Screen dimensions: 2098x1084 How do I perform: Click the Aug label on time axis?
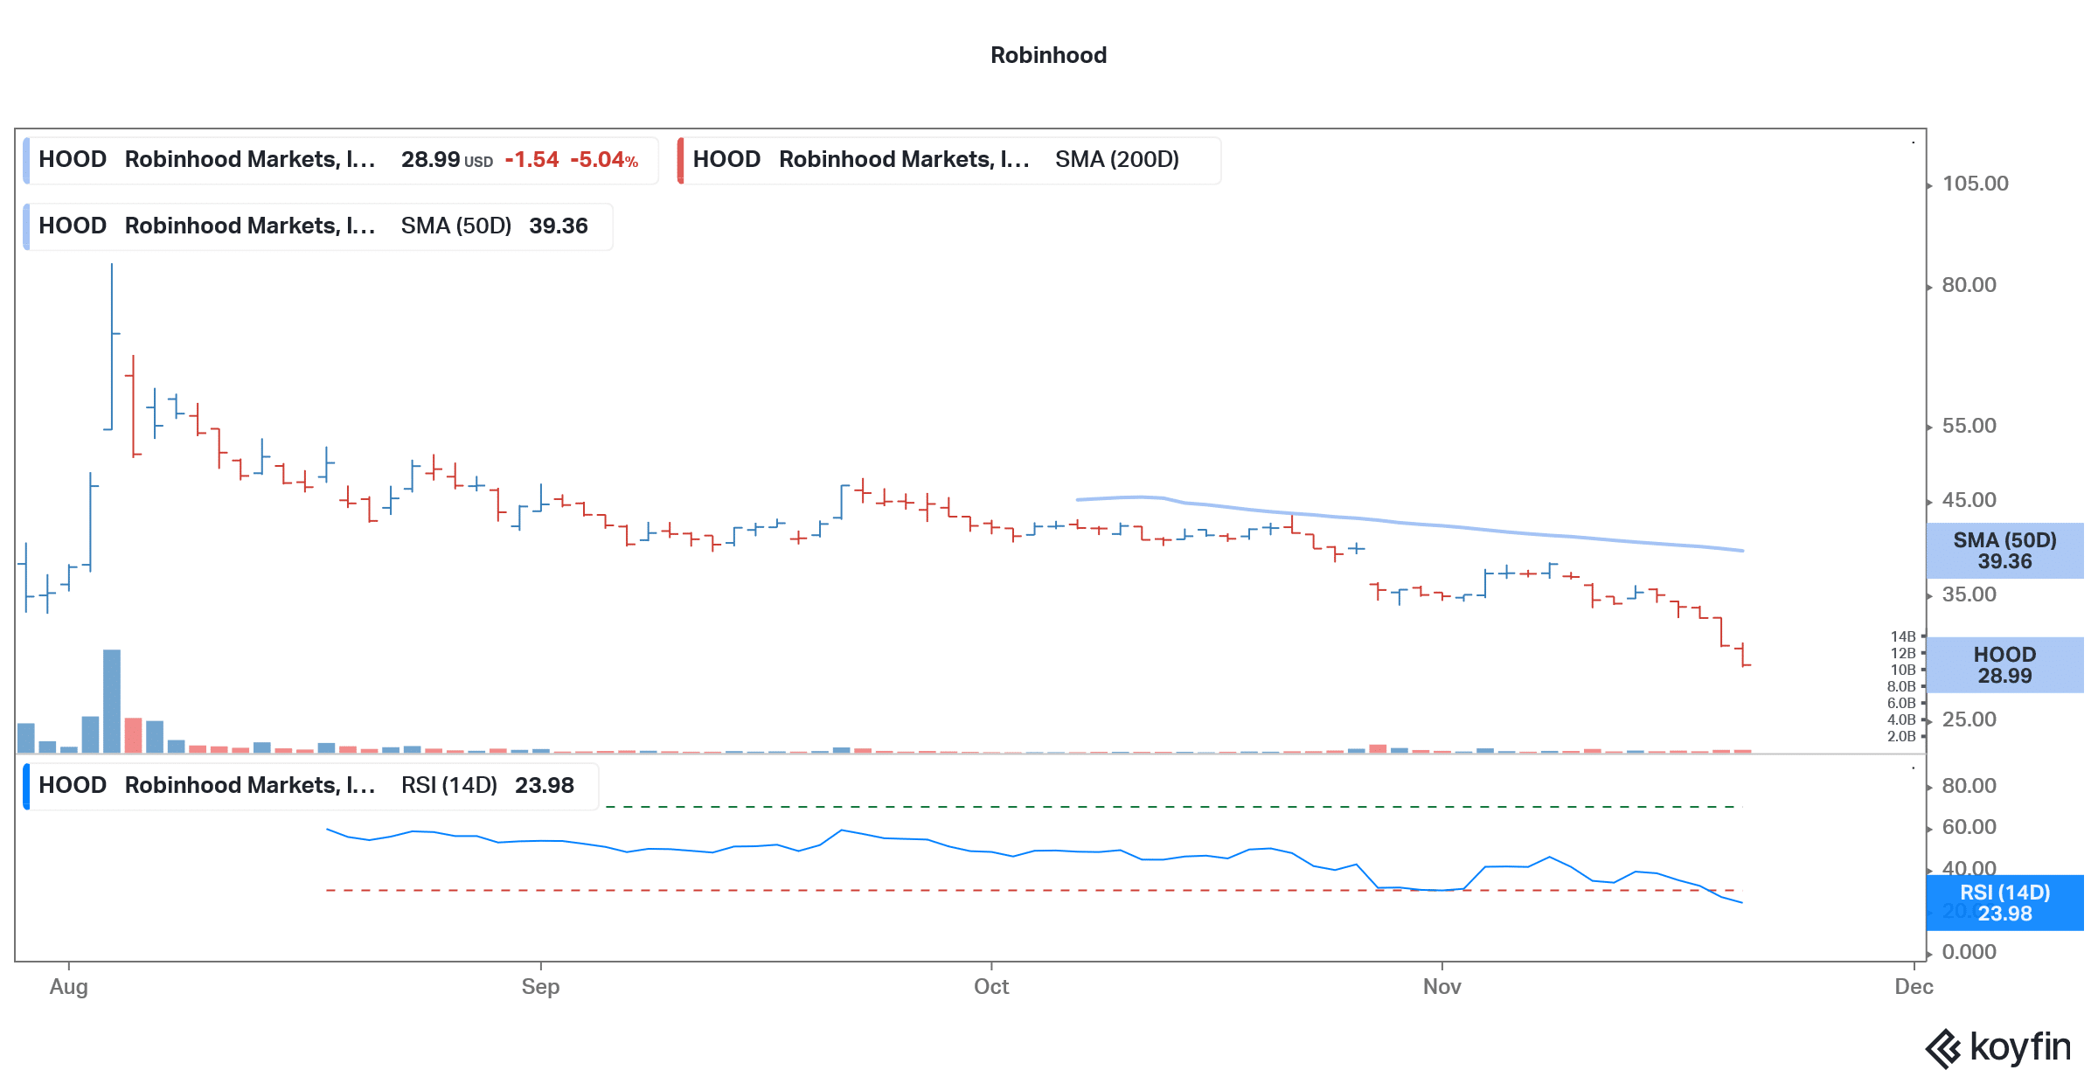point(69,987)
